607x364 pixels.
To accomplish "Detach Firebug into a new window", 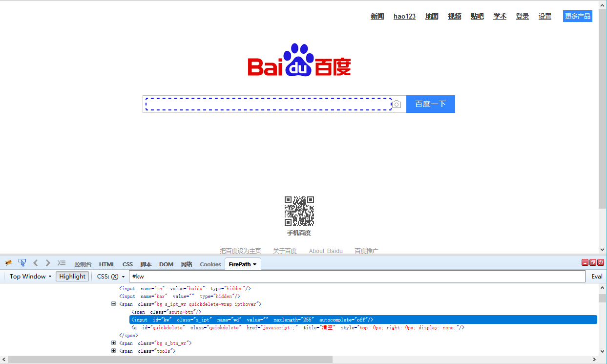I will (593, 262).
